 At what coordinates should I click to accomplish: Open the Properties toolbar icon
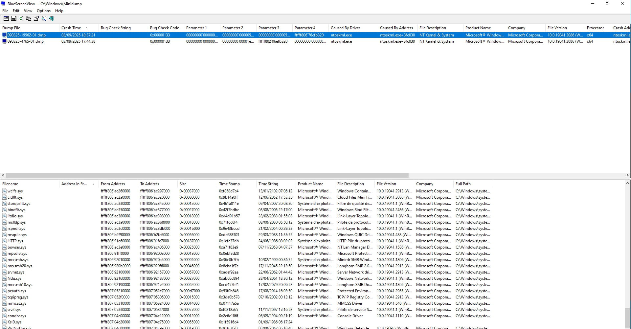click(36, 18)
